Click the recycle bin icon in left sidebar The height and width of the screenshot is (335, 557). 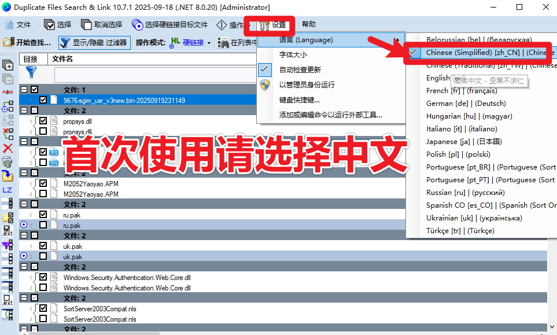(x=8, y=163)
